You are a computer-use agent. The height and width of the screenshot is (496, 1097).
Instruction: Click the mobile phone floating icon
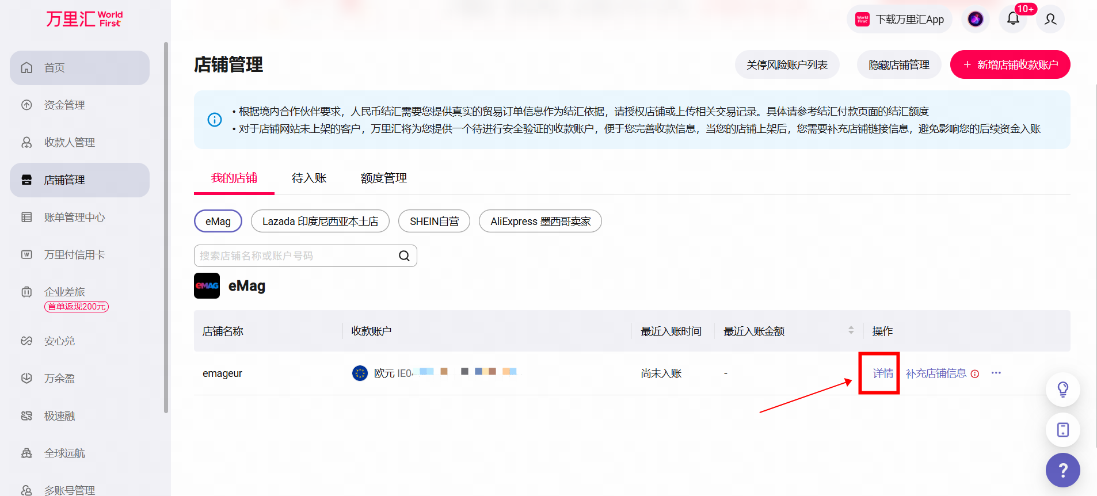pos(1063,430)
